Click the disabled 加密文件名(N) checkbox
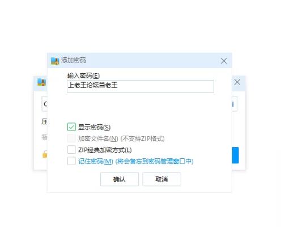This screenshot has width=281, height=227. coord(71,138)
